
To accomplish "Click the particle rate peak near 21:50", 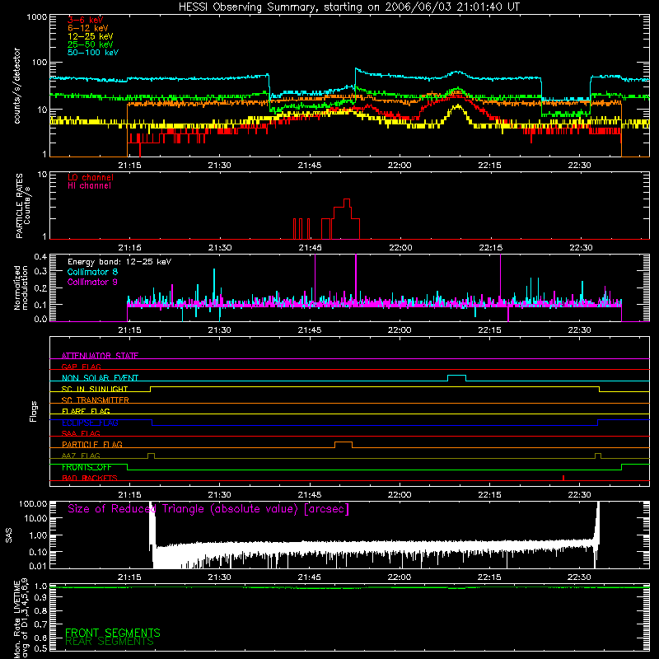I will pos(347,202).
